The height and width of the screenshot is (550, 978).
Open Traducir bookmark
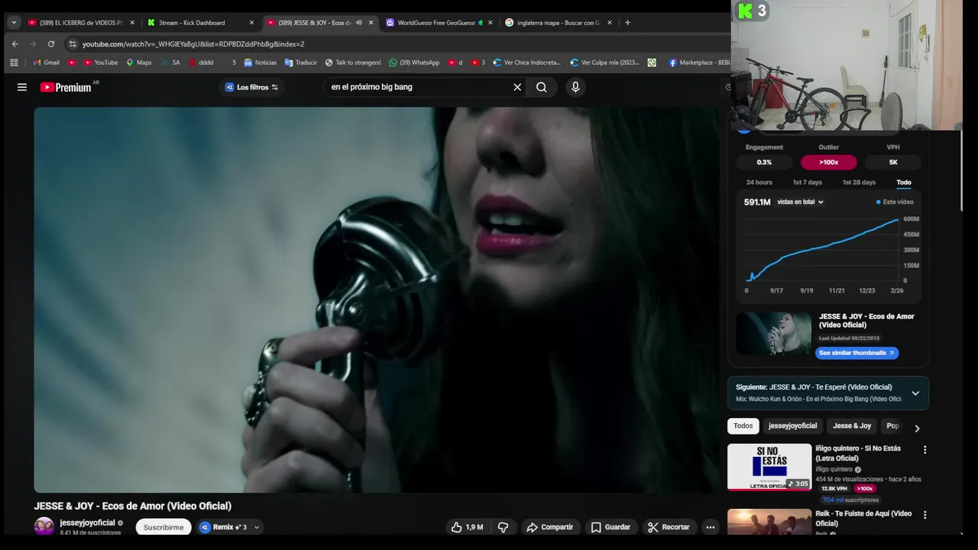click(x=300, y=63)
